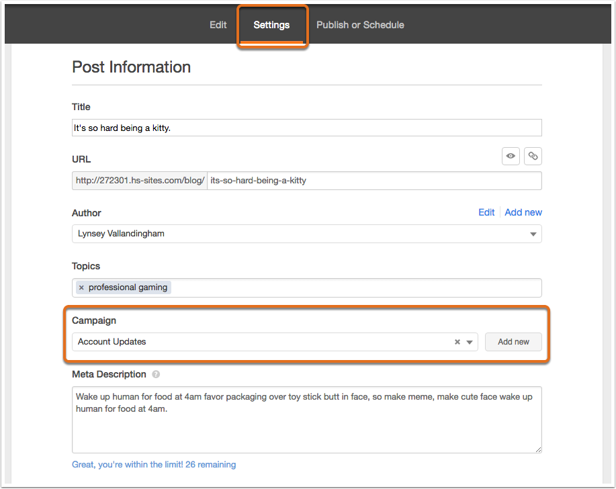The width and height of the screenshot is (616, 489).
Task: Click the Edit author link
Action: click(486, 212)
